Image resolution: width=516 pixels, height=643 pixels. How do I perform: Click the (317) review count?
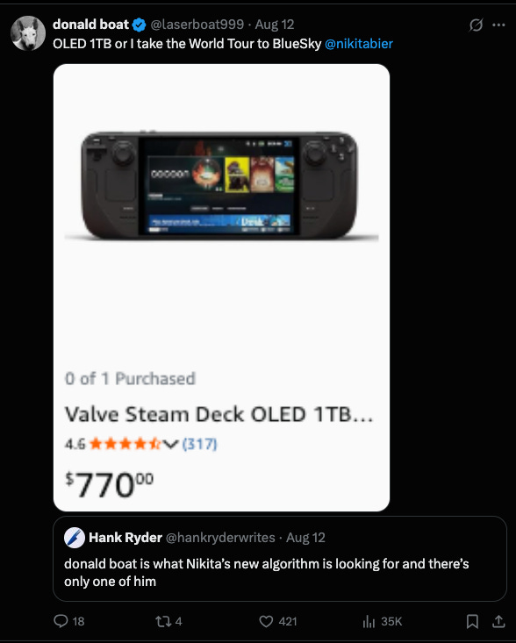pyautogui.click(x=199, y=444)
